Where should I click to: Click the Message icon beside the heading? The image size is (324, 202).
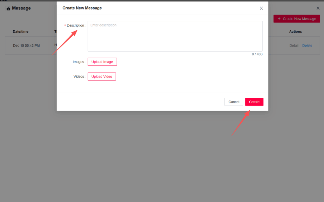click(x=8, y=8)
